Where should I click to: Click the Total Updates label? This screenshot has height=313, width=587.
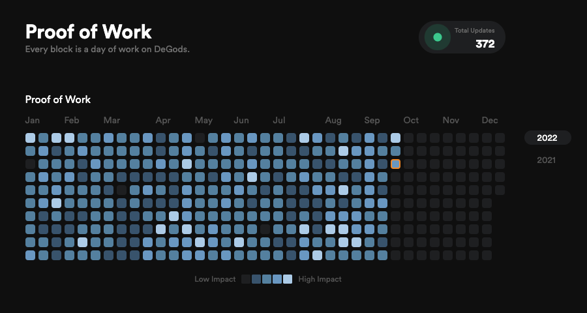pyautogui.click(x=474, y=31)
